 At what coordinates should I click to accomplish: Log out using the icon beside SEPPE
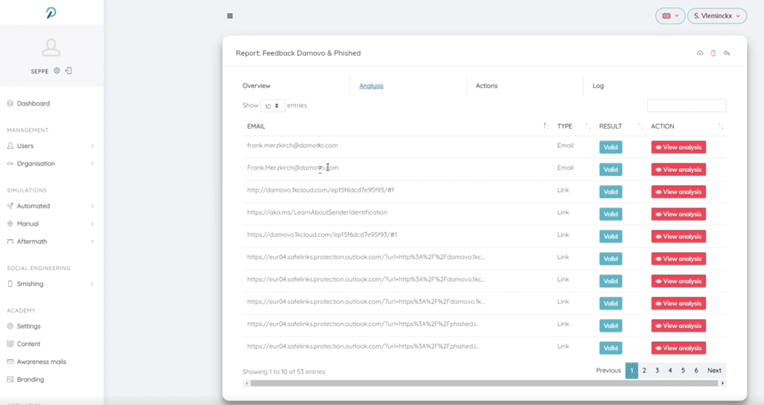click(68, 71)
